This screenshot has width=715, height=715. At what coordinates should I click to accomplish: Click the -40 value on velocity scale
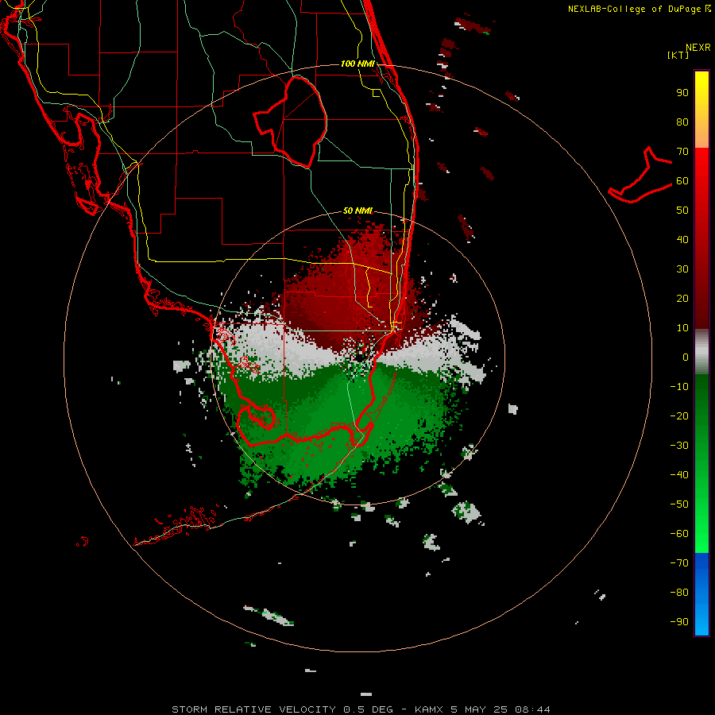click(679, 475)
